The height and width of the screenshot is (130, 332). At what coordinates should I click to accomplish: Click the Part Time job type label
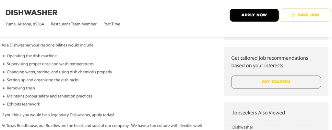coord(112,24)
